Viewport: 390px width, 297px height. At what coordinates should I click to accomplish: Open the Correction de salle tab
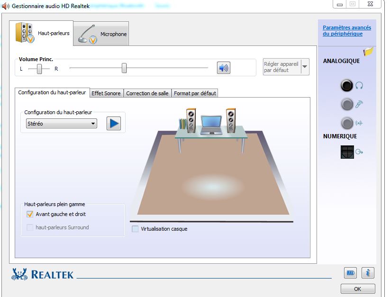point(147,93)
